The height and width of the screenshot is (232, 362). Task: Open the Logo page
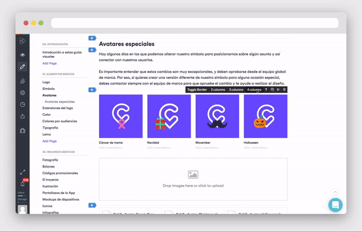(x=46, y=82)
